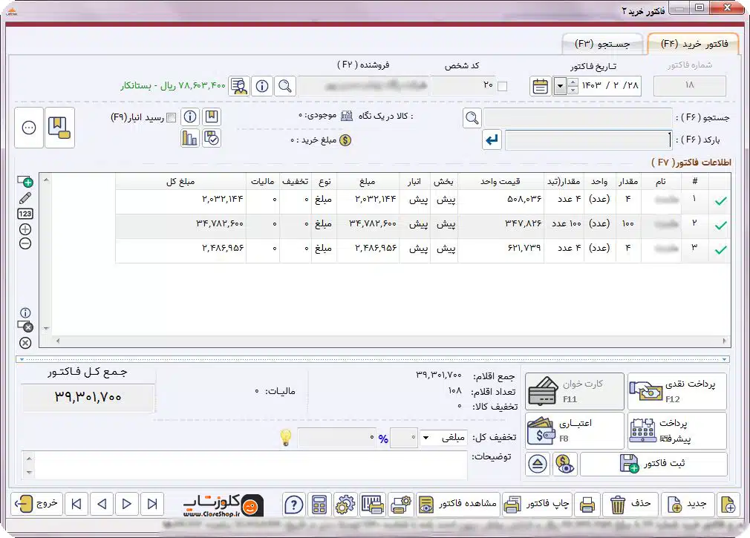Click the توضیحات box scrollbar down arrow
This screenshot has width=750, height=538.
click(29, 473)
